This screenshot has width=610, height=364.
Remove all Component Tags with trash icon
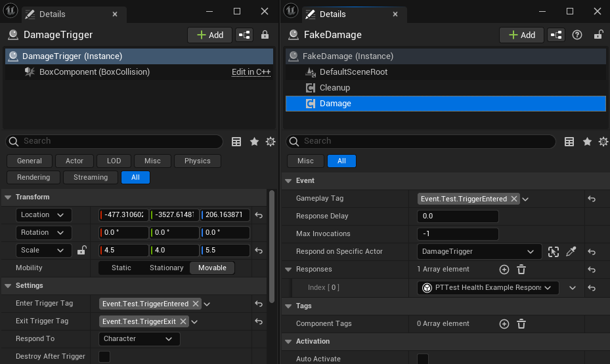[521, 324]
